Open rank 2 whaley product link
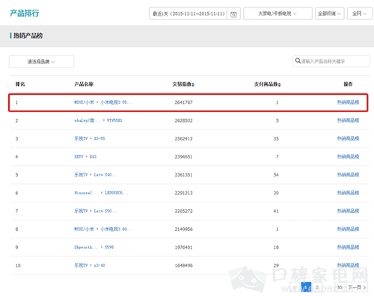This screenshot has height=296, width=374. tap(98, 120)
